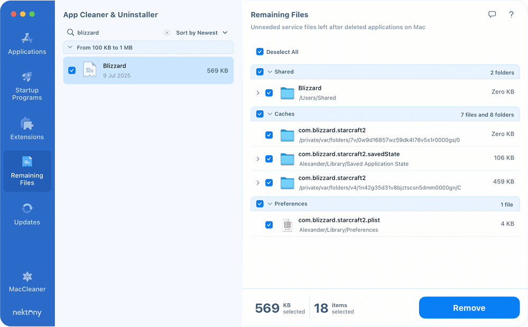Click the Blizzard remaining file document icon
Image resolution: width=528 pixels, height=327 pixels.
(89, 70)
